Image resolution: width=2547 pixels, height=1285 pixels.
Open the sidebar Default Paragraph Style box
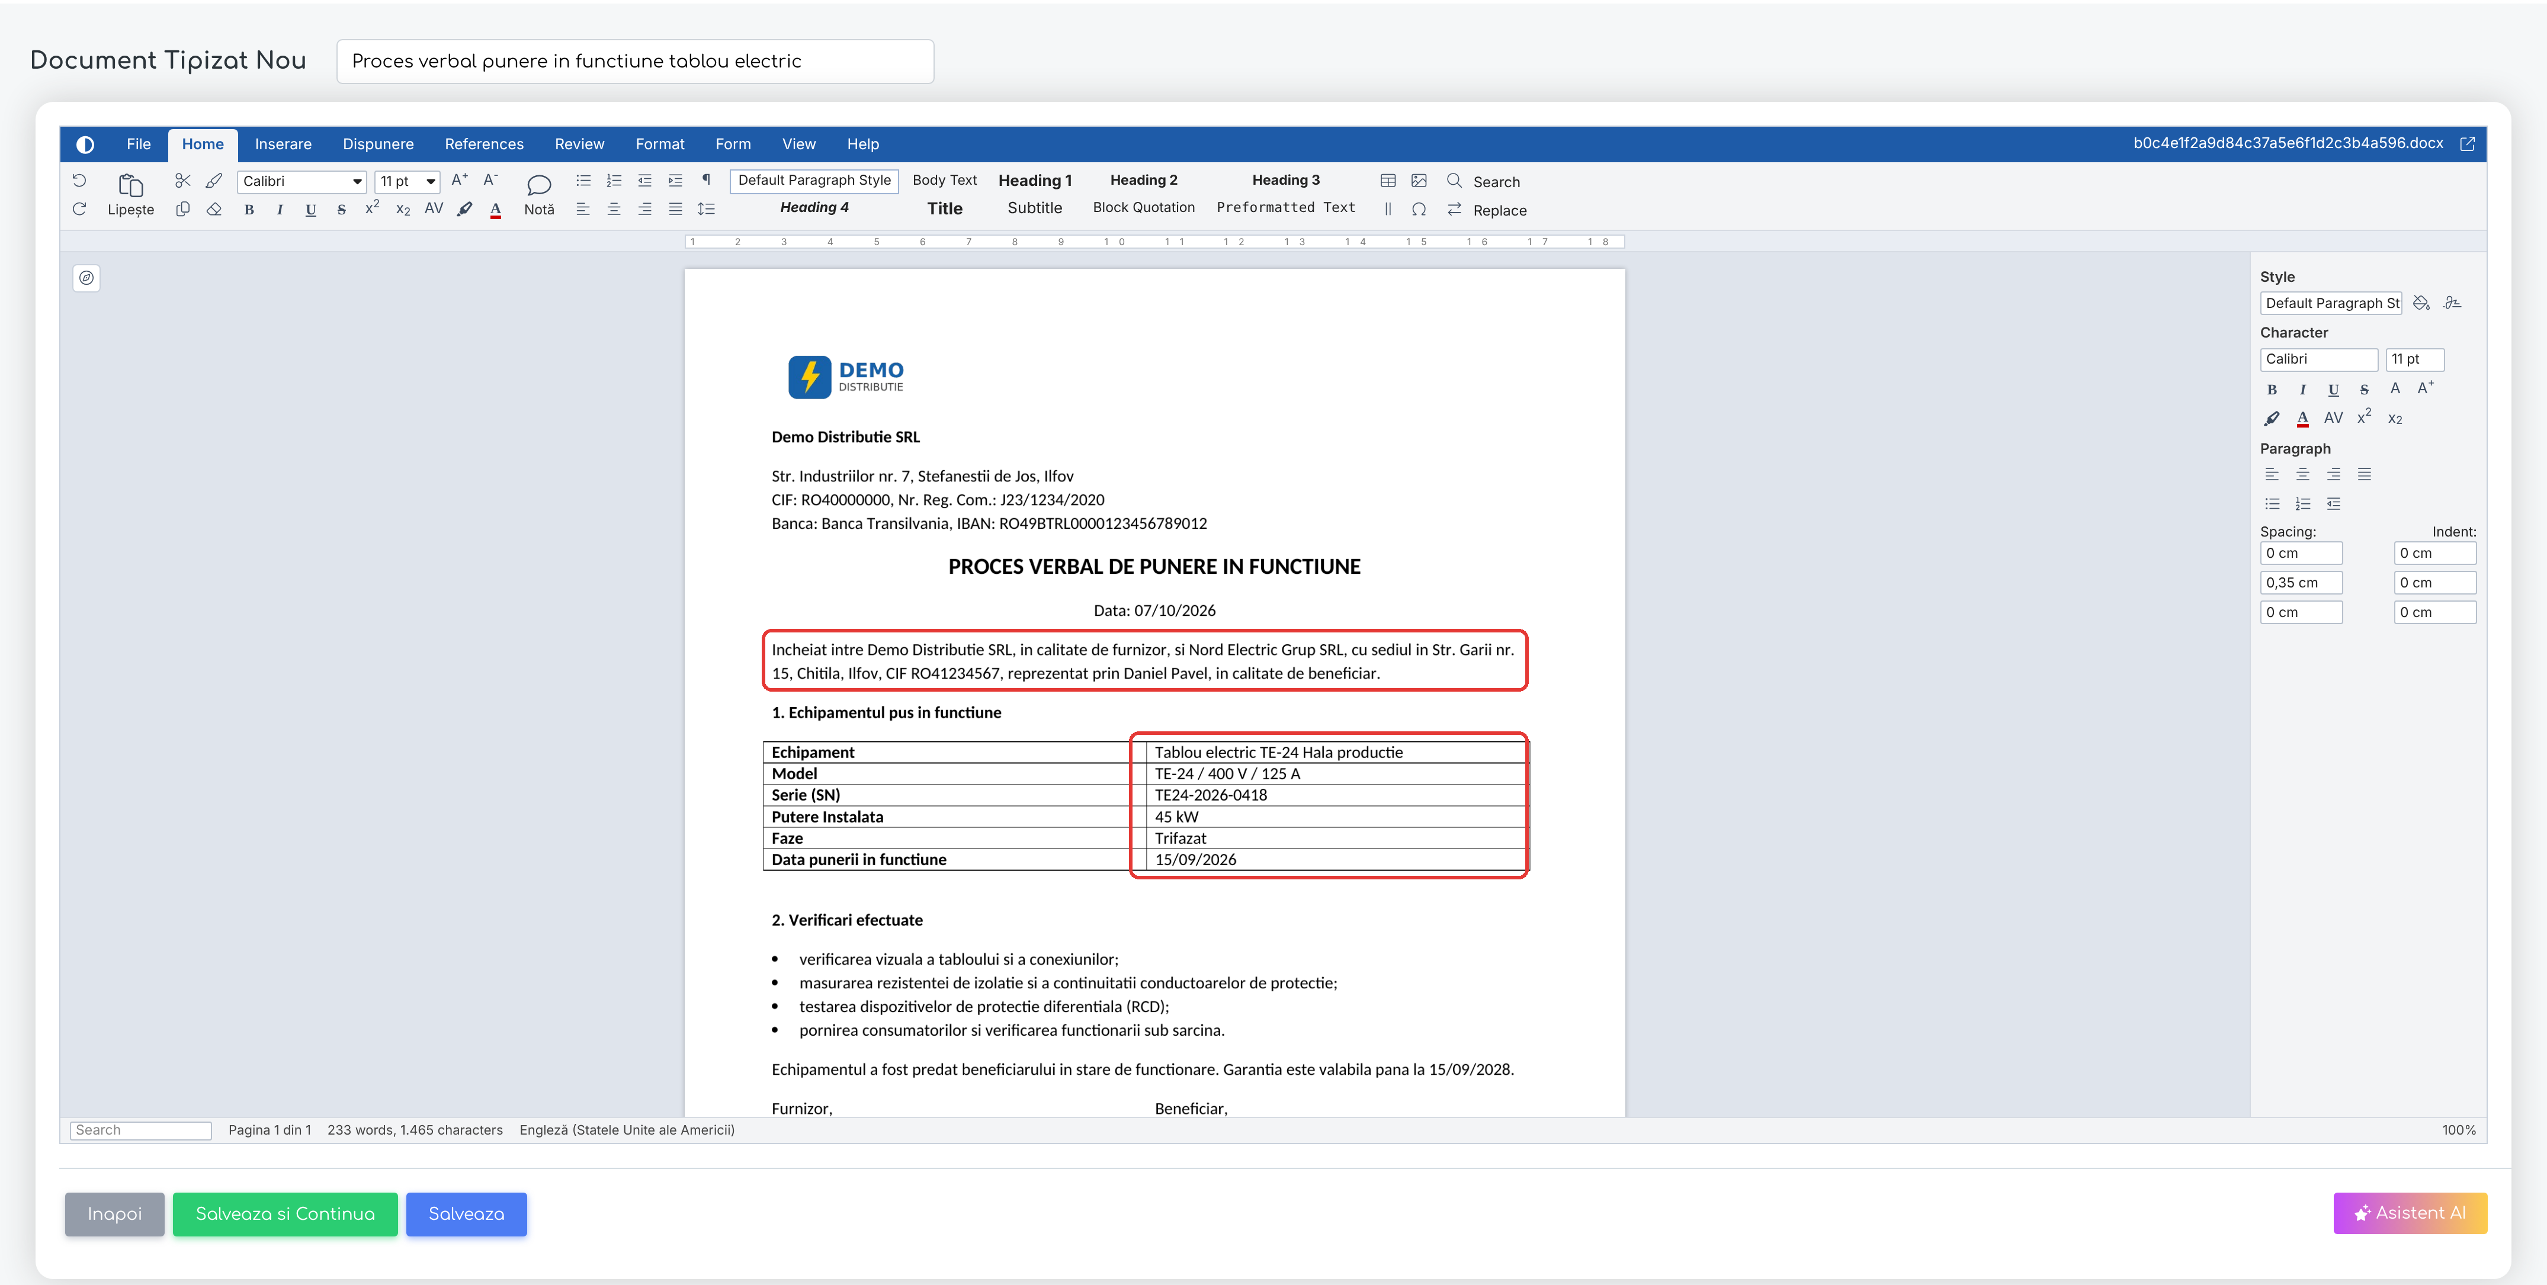coord(2330,303)
